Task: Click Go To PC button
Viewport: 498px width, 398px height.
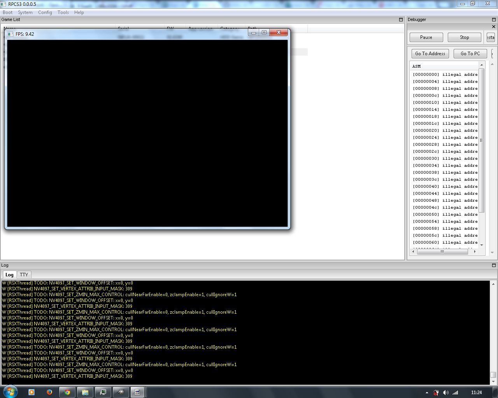Action: coord(470,54)
